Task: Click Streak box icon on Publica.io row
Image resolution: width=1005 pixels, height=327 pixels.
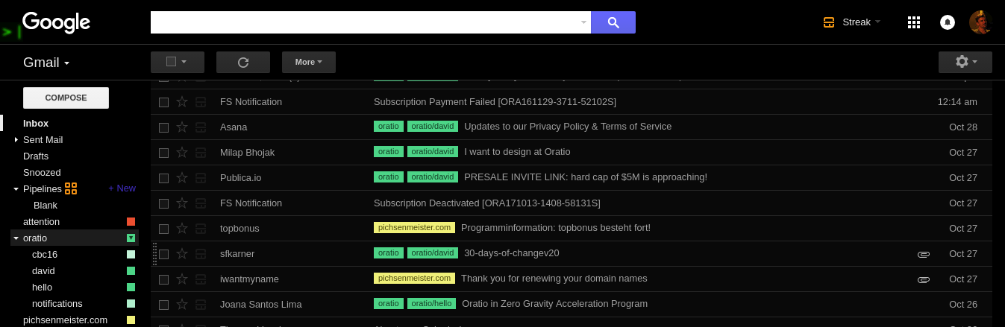Action: tap(201, 178)
